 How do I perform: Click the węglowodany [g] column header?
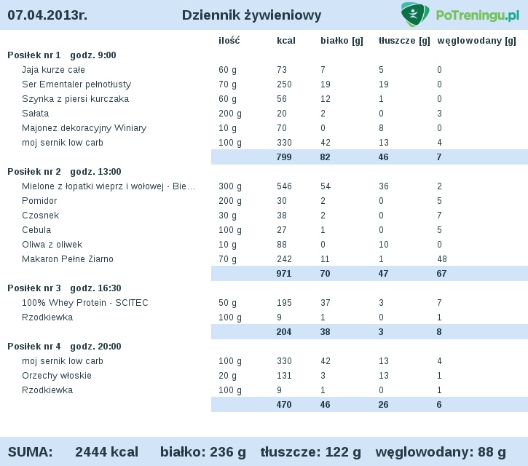tap(476, 41)
